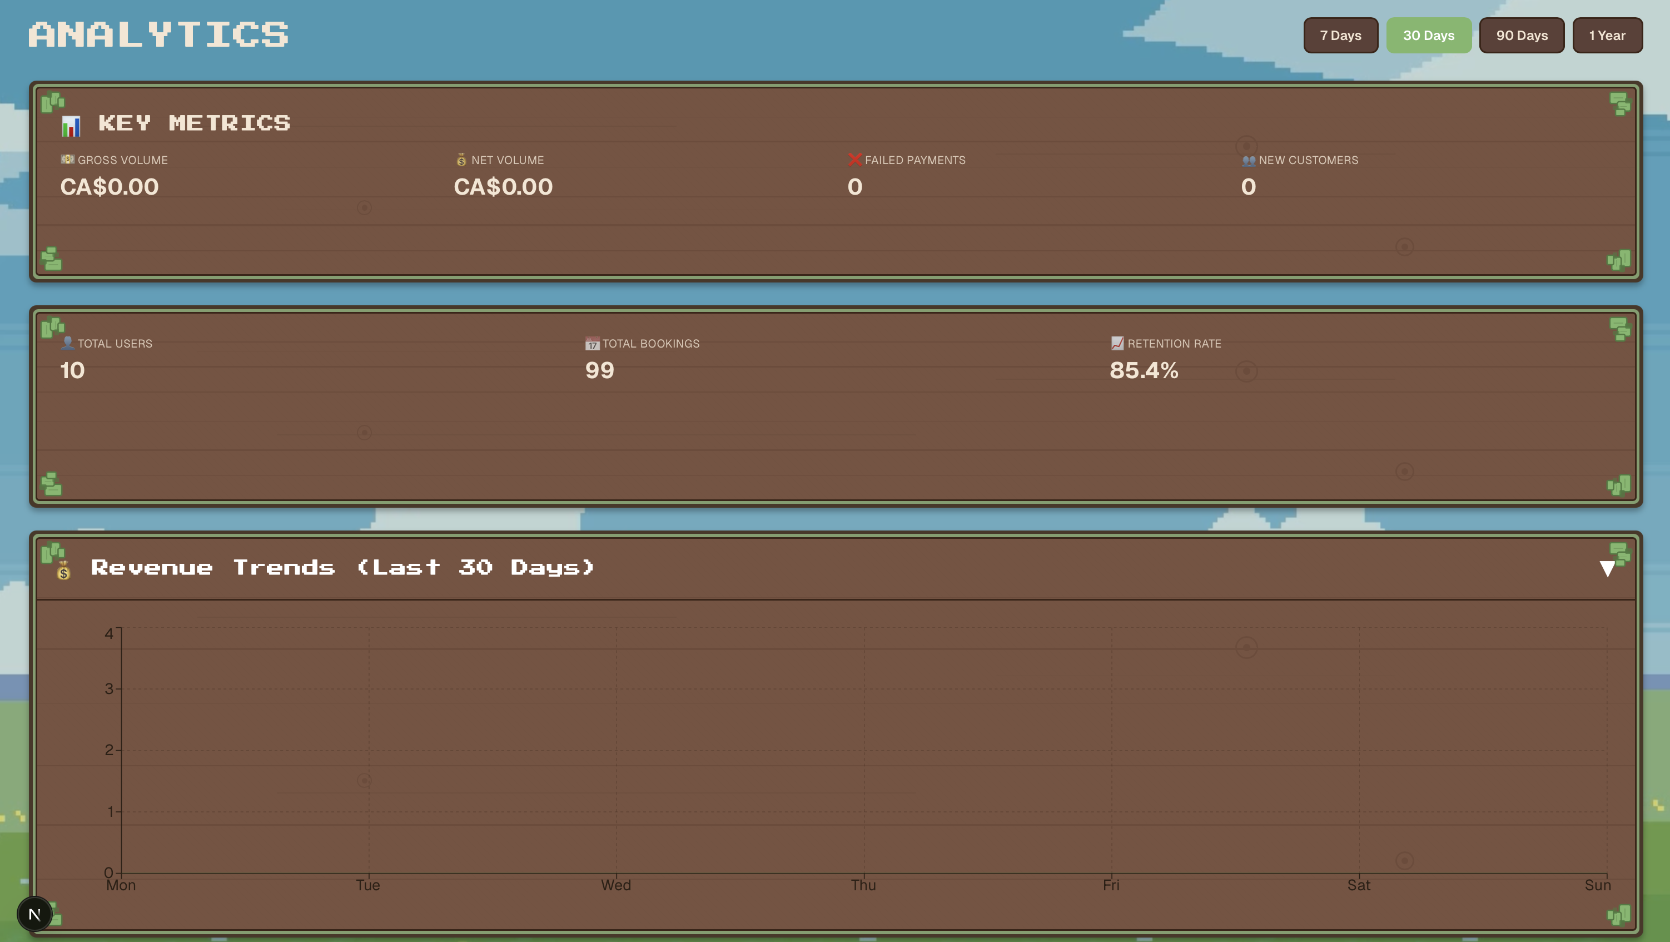Click the Total Users person icon
The height and width of the screenshot is (942, 1670).
point(67,343)
